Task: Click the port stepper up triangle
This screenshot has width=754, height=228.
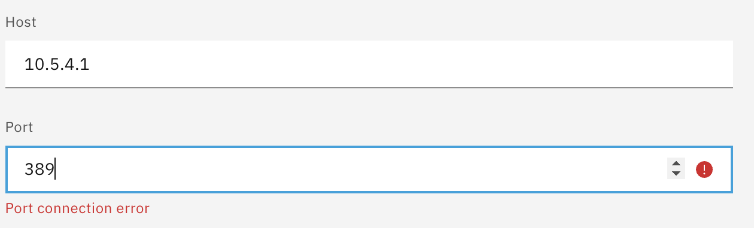Action: click(x=676, y=164)
